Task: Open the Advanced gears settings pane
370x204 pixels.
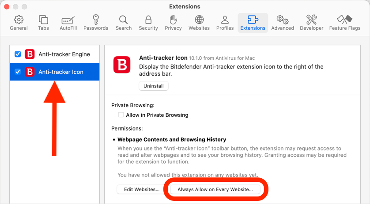Action: [x=283, y=23]
